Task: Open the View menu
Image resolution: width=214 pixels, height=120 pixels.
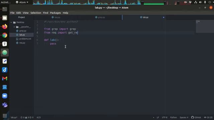Action: tap(26, 13)
